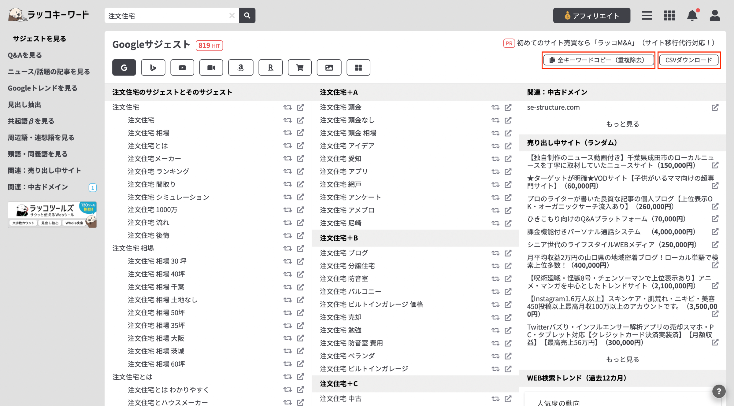Click keyword 注文住宅 相場 土地なし
Image resolution: width=734 pixels, height=406 pixels.
(162, 300)
